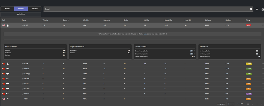
Task: Click the M53/59 rating badge 2,646.8
Action: pyautogui.click(x=249, y=94)
